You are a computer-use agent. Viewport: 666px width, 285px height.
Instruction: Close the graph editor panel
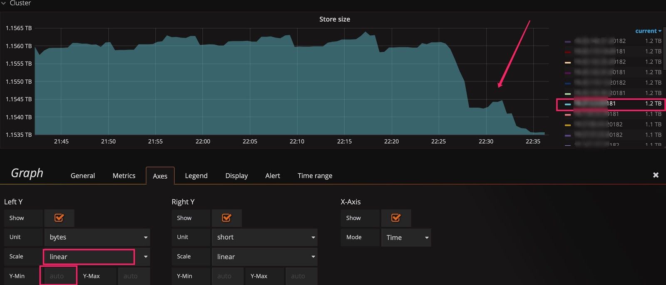(x=656, y=175)
